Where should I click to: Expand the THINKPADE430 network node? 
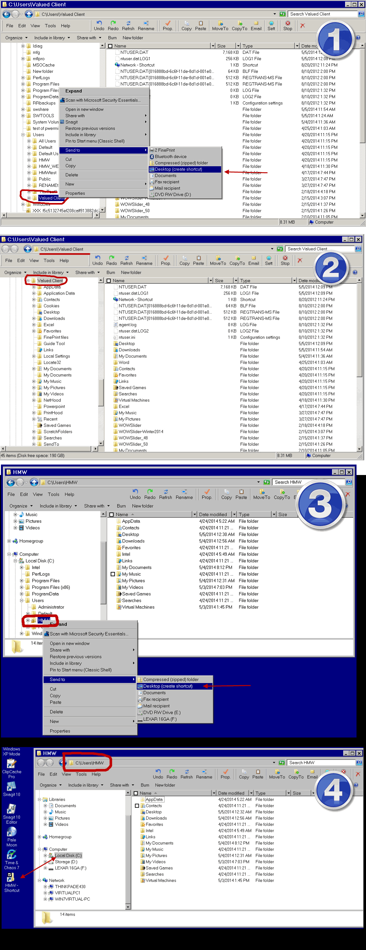(45, 887)
